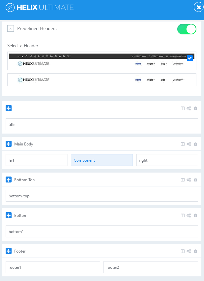Open column layout options for the Footer row
Viewport: 204px width, 281px height.
click(183, 251)
